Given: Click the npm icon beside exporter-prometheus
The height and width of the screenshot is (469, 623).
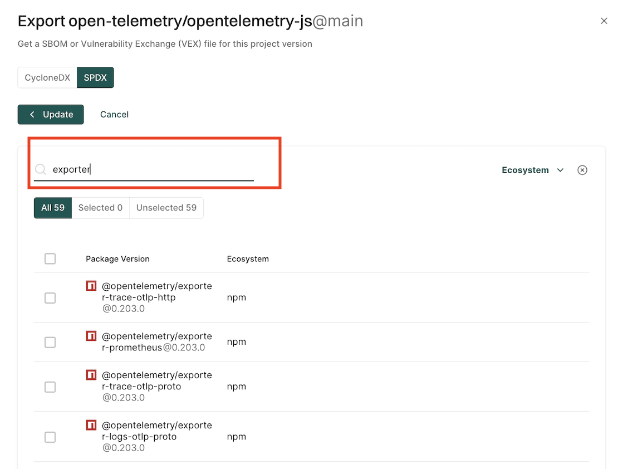Looking at the screenshot, I should pos(91,336).
